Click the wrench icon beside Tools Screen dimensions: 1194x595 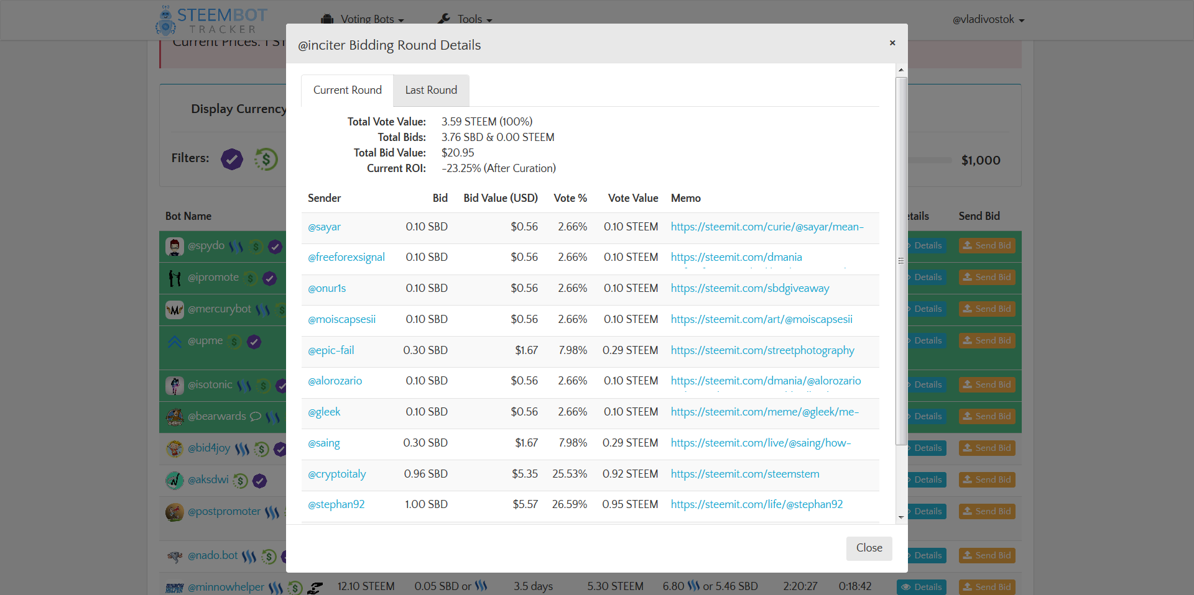click(x=444, y=19)
